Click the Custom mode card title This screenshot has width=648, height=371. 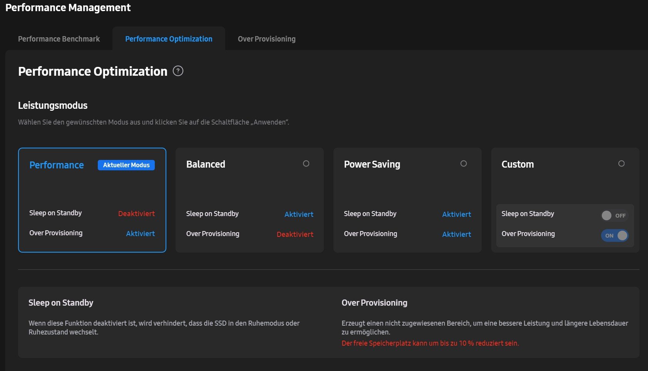517,164
